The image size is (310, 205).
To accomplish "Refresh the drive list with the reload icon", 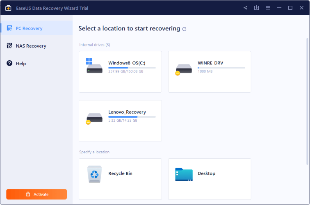I will (184, 29).
